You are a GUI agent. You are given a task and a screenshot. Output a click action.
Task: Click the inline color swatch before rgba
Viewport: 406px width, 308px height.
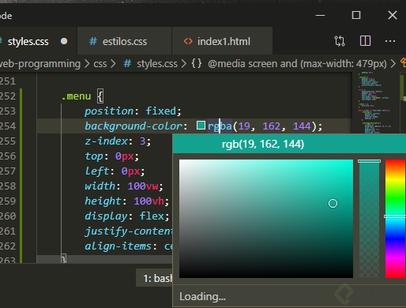(201, 126)
